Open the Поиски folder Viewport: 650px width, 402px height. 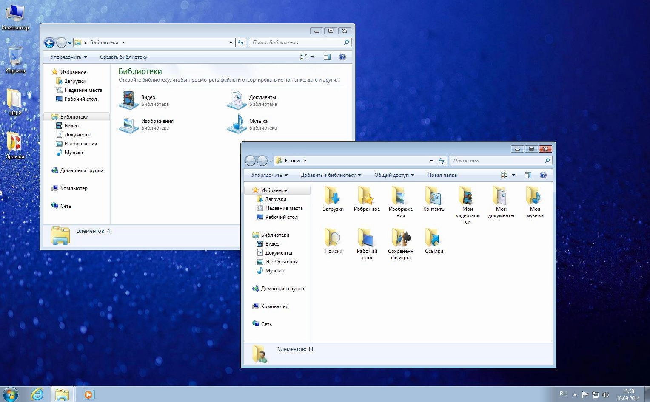tap(333, 241)
